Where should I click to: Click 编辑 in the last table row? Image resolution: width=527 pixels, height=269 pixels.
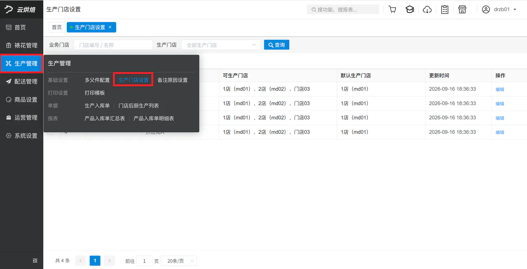coord(500,132)
